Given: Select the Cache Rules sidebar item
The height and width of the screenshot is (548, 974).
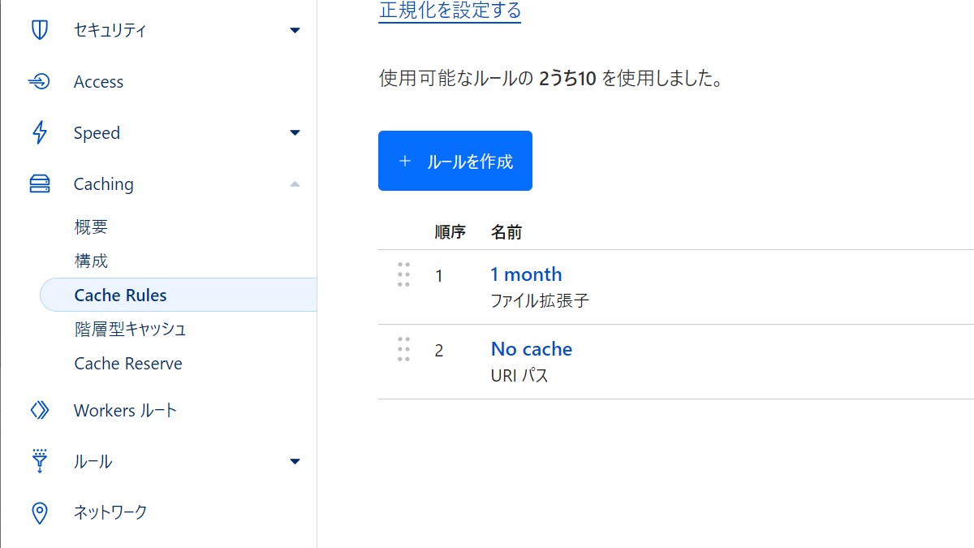Looking at the screenshot, I should [178, 295].
